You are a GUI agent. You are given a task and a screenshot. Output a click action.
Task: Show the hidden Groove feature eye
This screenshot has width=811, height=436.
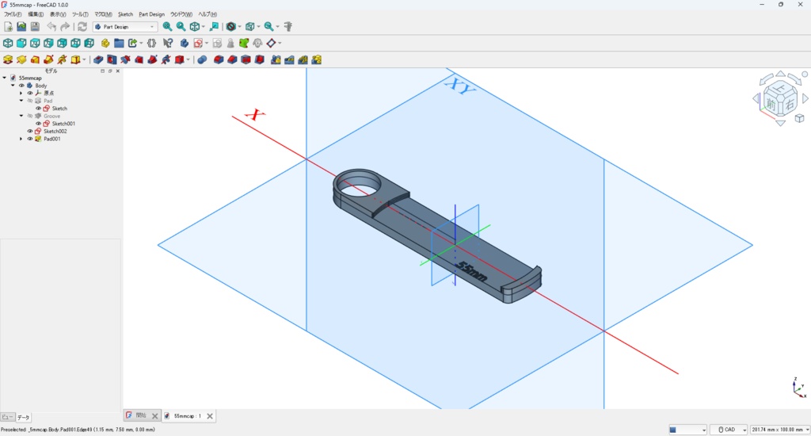click(x=30, y=116)
